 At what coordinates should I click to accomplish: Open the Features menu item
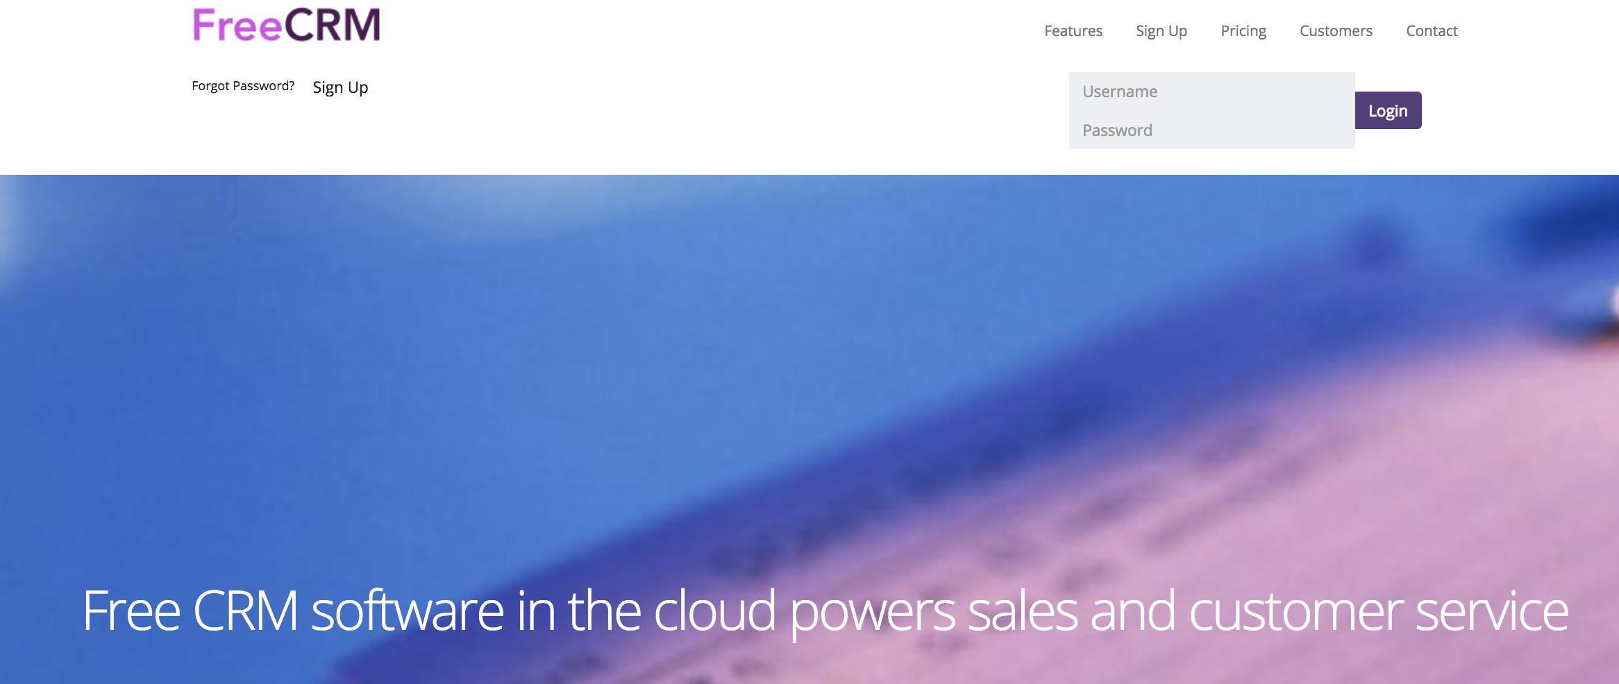tap(1073, 31)
